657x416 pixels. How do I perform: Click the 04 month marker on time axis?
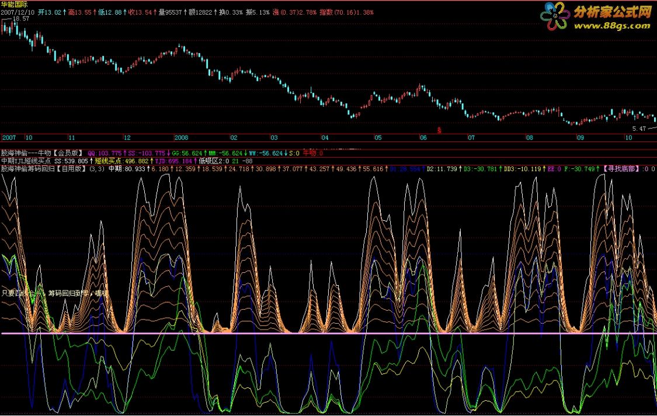pos(325,137)
